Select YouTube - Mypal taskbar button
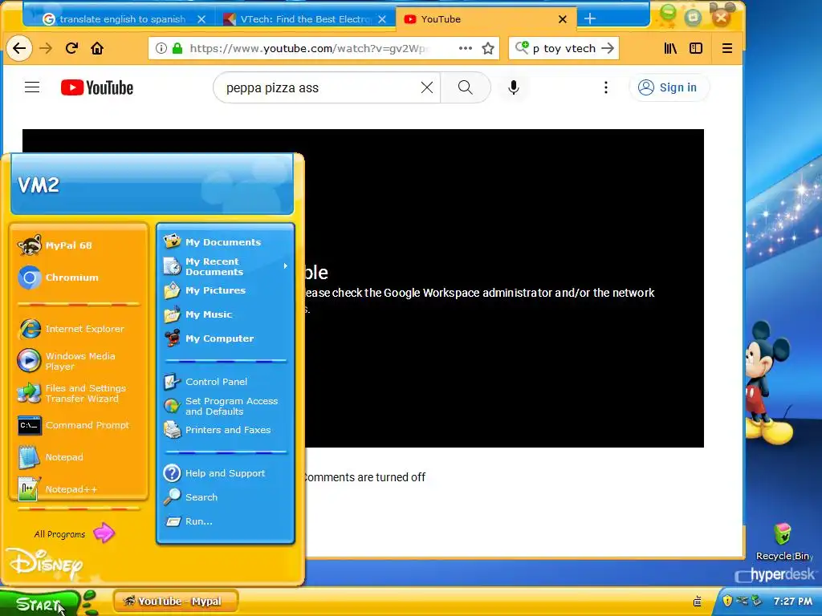822x616 pixels. click(176, 602)
